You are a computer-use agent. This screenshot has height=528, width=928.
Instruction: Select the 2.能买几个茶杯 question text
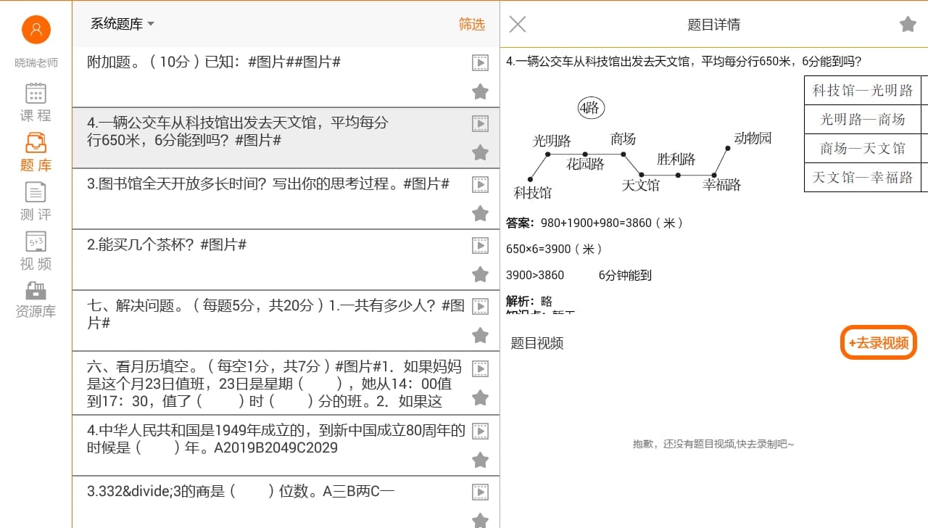pyautogui.click(x=167, y=245)
